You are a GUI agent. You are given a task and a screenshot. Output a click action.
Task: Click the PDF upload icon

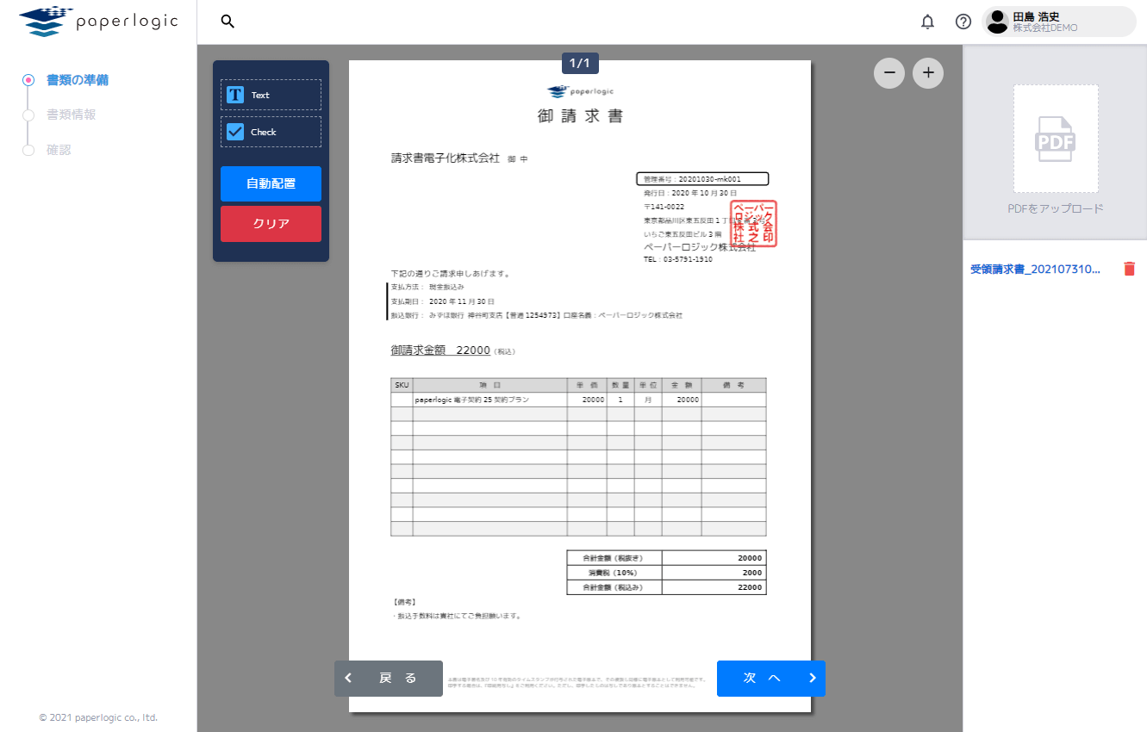tap(1055, 140)
